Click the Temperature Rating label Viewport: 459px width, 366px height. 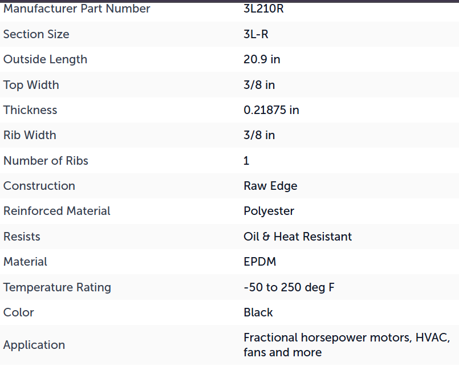click(x=58, y=287)
